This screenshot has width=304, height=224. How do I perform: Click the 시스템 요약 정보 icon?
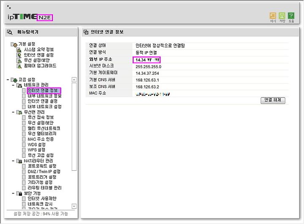(19, 50)
